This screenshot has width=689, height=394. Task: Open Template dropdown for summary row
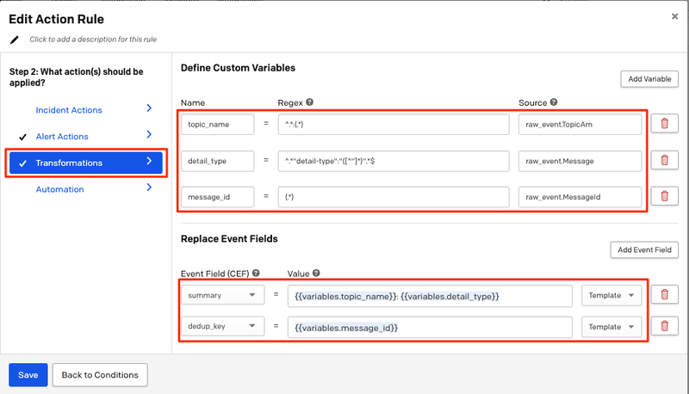(611, 295)
